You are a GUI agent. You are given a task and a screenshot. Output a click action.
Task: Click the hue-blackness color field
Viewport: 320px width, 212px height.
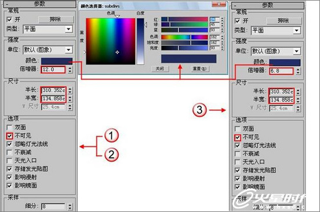111,41
